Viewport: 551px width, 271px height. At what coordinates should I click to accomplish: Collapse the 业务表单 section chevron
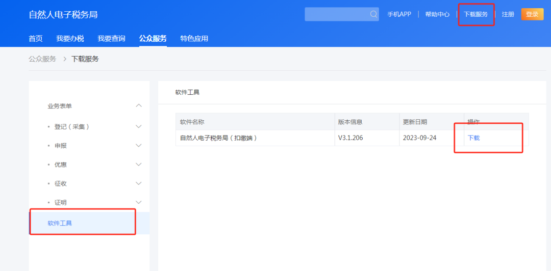coord(139,105)
